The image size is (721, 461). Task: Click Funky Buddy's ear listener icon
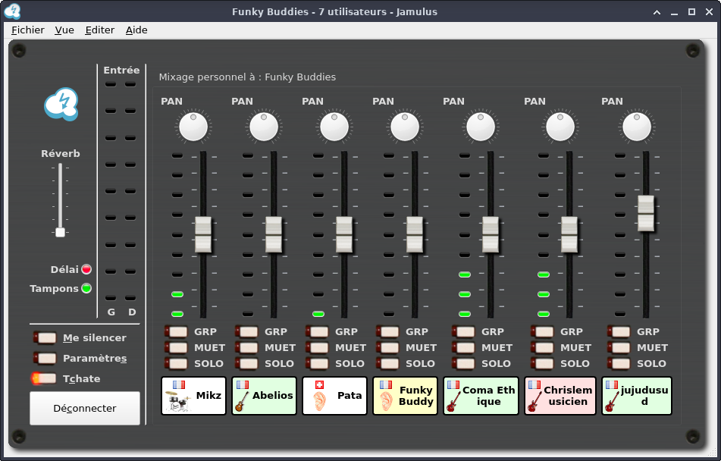387,401
